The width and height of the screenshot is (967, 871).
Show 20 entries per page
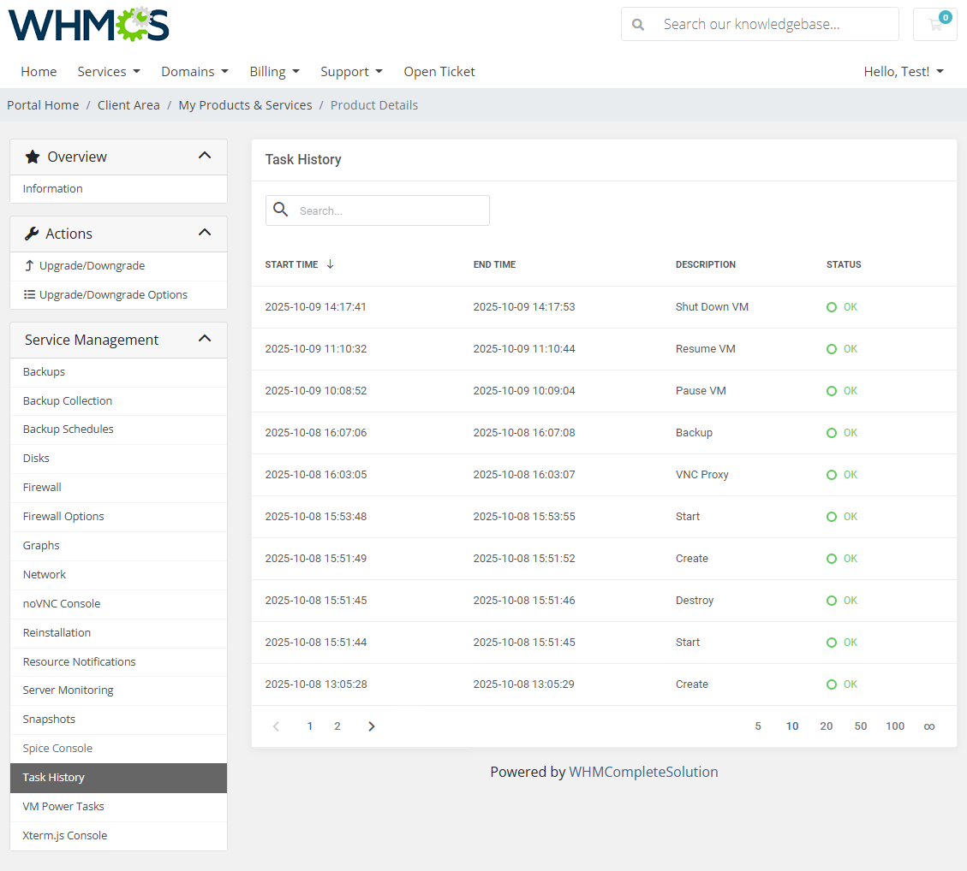tap(827, 726)
